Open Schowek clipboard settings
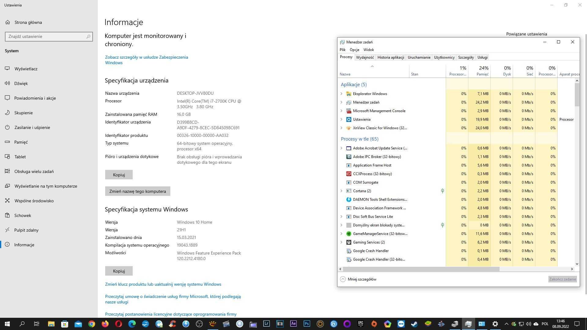587x330 pixels. pos(23,215)
